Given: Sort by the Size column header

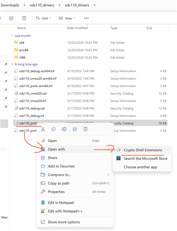Looking at the screenshot, I should (149, 28).
